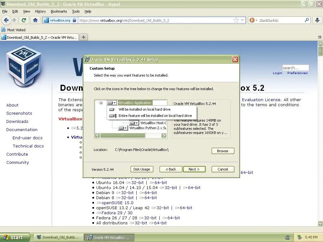This screenshot has width=323, height=242.
Task: Select VirtualBox Python 2.x tree item
Action: pos(148,128)
